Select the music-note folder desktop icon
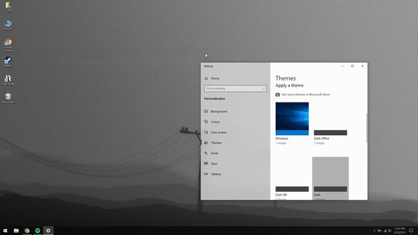Image resolution: width=418 pixels, height=235 pixels. [8, 80]
